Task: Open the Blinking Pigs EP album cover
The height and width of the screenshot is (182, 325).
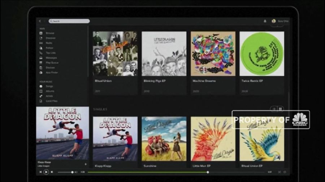Action: click(x=164, y=54)
